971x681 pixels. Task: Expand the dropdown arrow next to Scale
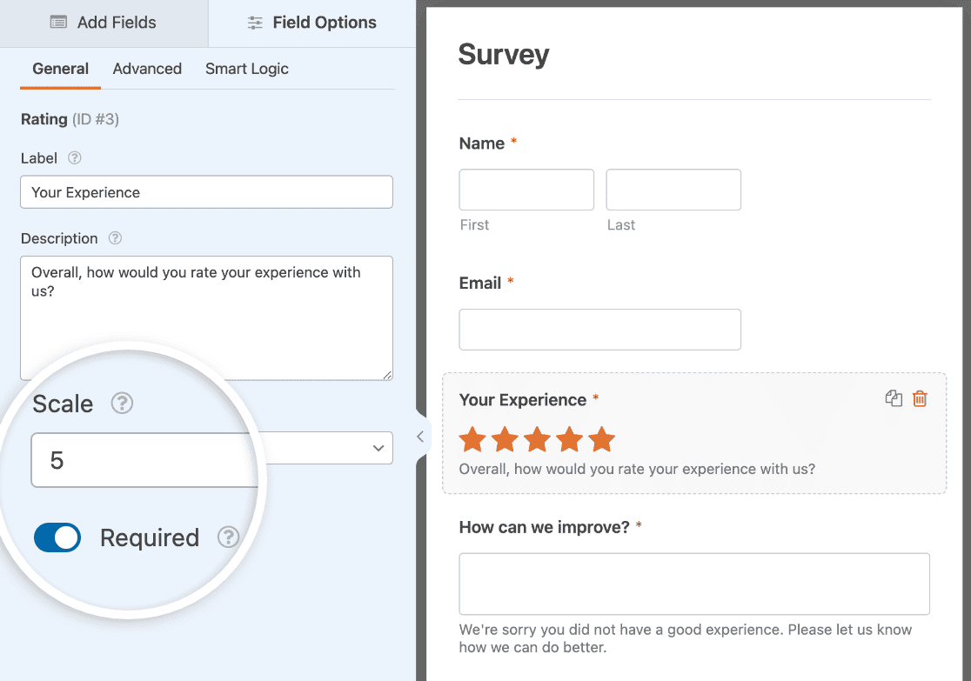tap(377, 448)
